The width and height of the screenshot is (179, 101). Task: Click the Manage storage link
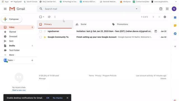pos(42,79)
